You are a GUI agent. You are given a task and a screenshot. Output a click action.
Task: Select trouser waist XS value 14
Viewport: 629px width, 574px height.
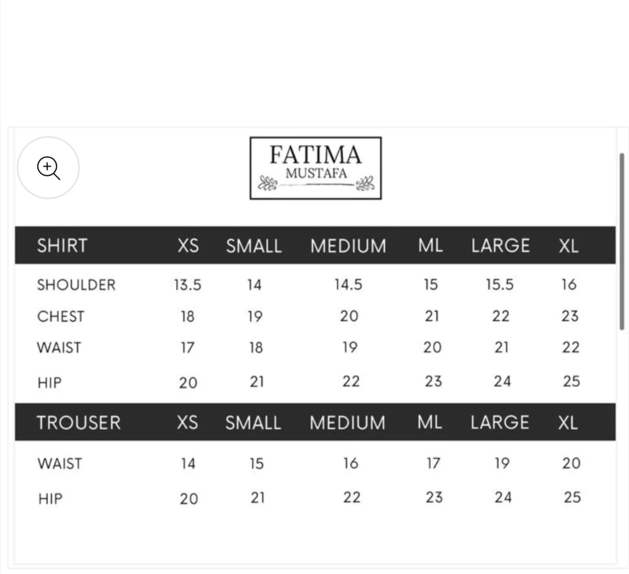pos(188,463)
